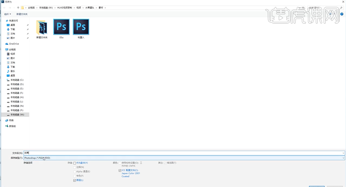The image size is (346, 187).
Task: Select 本地磁盘 (L:) drive
Action: click(x=15, y=102)
